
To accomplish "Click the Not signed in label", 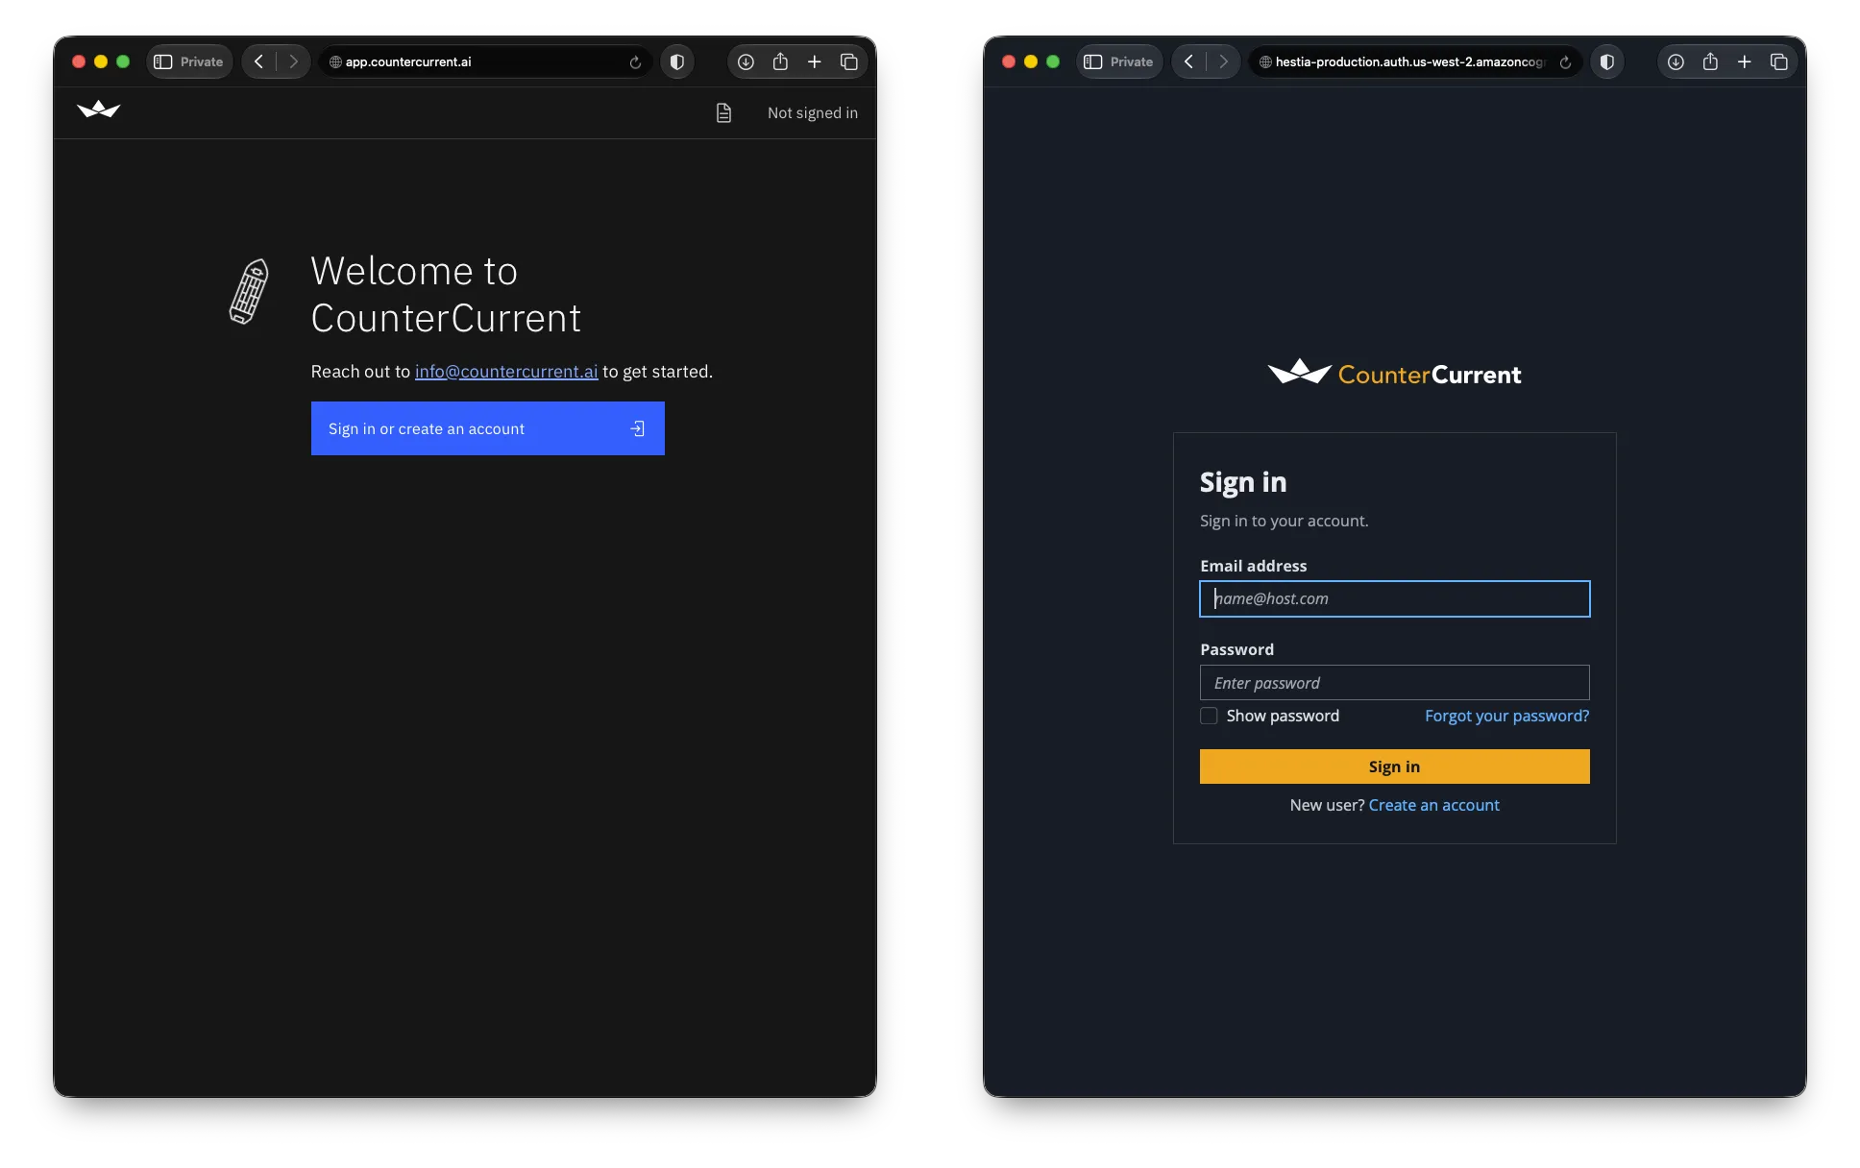I will point(812,113).
